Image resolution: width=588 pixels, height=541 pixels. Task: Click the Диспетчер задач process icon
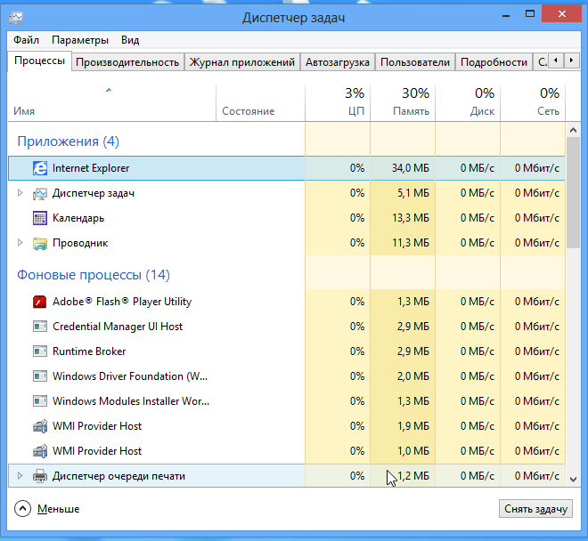(x=40, y=193)
